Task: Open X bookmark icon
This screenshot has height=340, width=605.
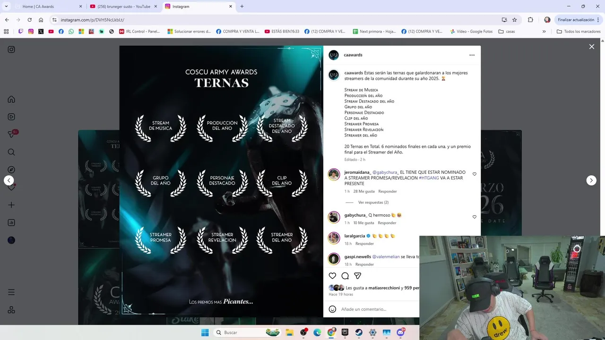Action: point(41,32)
